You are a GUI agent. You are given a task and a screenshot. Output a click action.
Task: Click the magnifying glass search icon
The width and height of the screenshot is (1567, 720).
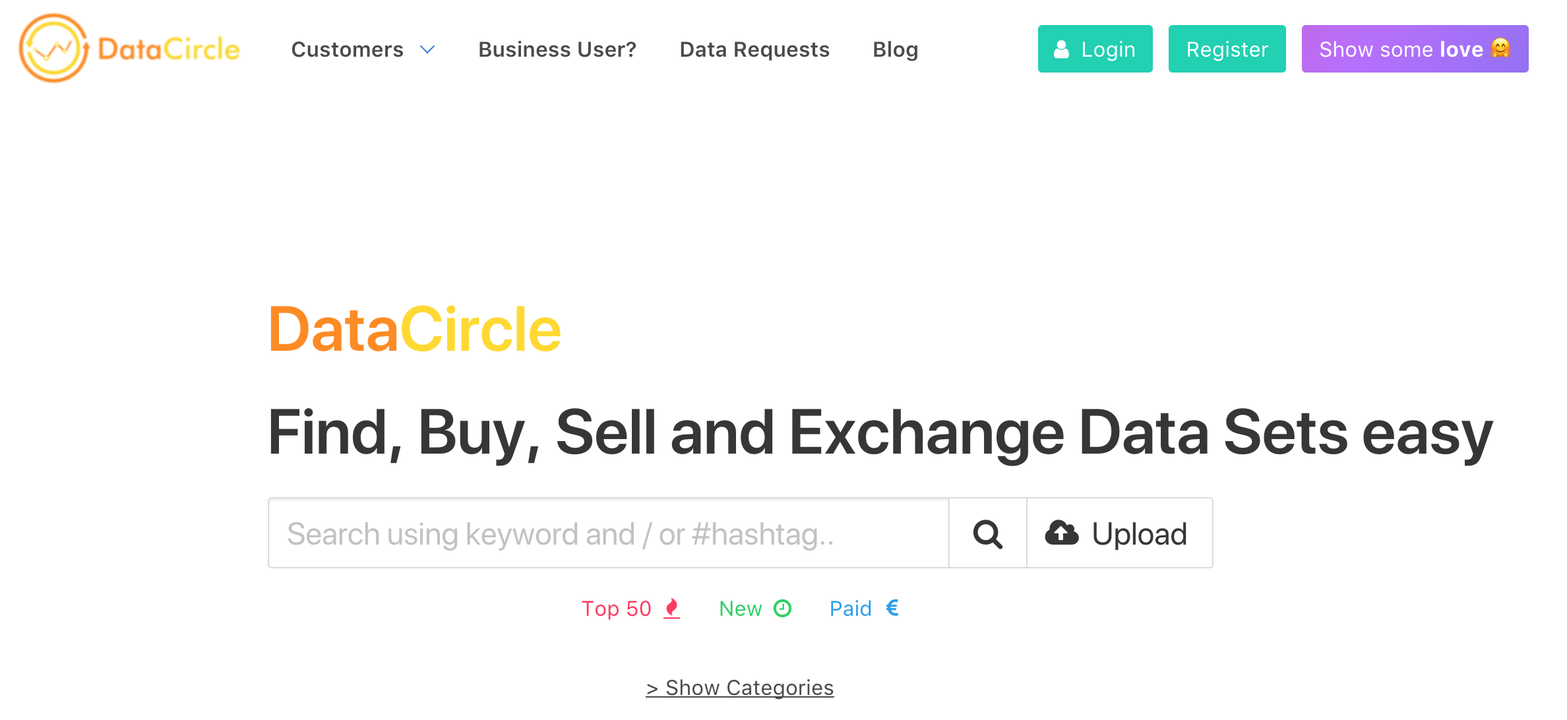(987, 533)
